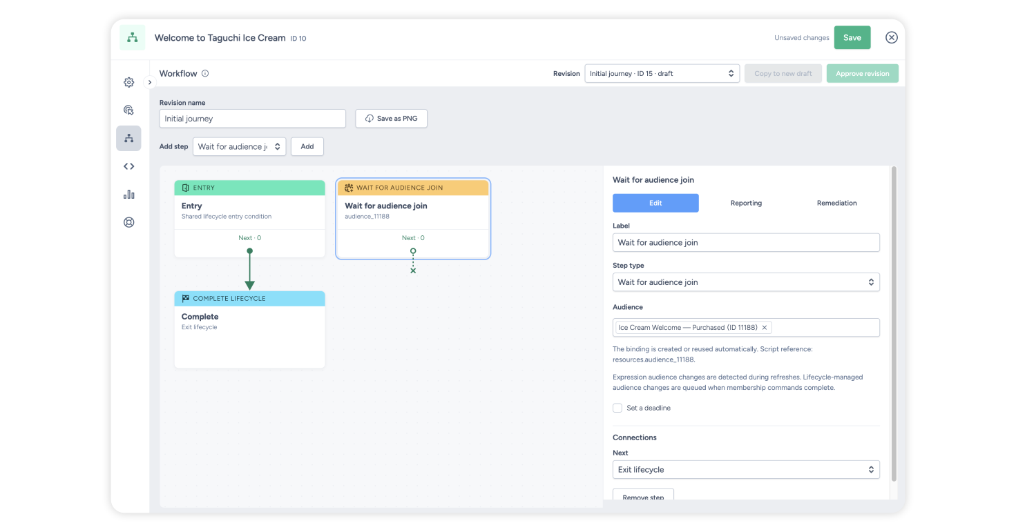Select the Entry step card
The width and height of the screenshot is (1016, 532).
pyautogui.click(x=249, y=219)
